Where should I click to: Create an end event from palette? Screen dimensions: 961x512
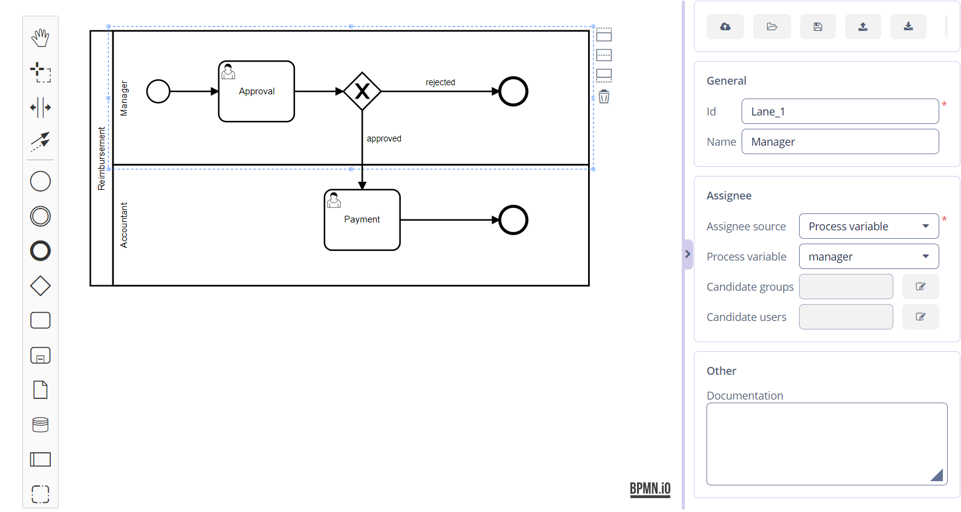click(x=40, y=251)
